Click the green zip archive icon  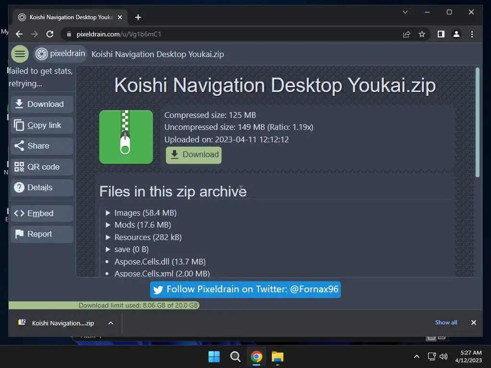click(126, 137)
